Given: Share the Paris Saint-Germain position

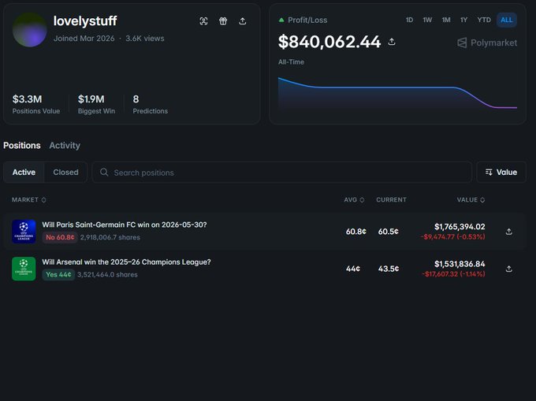Looking at the screenshot, I should click(508, 232).
